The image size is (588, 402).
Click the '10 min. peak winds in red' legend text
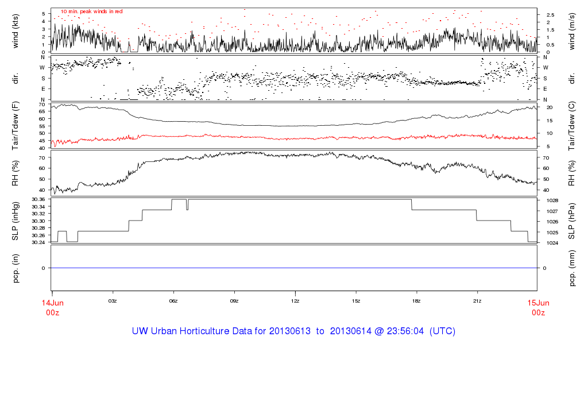[91, 11]
